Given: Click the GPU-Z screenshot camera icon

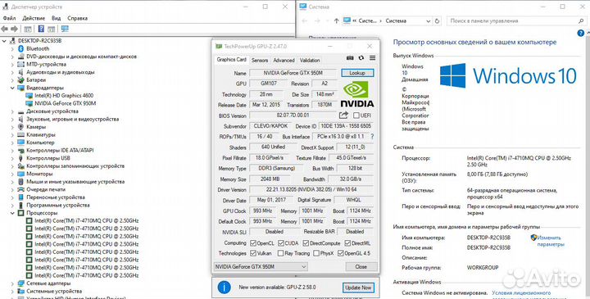Looking at the screenshot, I should tap(350, 58).
